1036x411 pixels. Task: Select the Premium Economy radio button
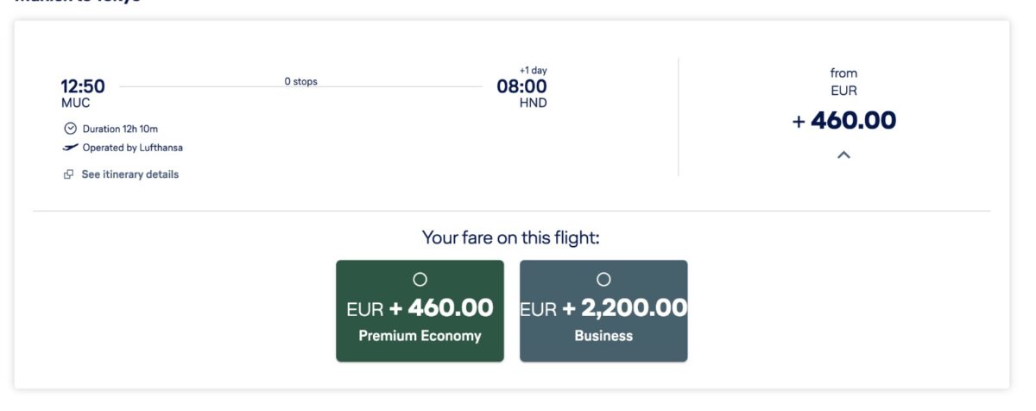(x=420, y=279)
